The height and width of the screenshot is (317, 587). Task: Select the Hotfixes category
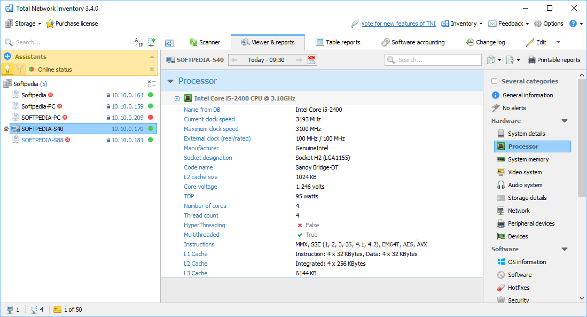tap(513, 288)
